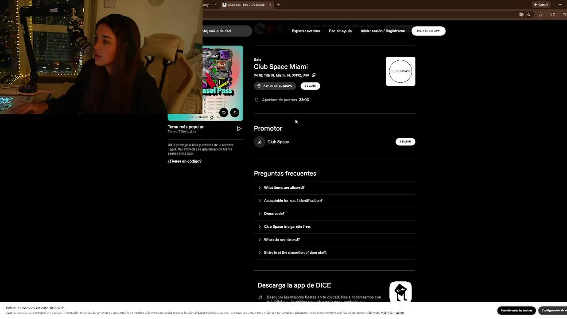The height and width of the screenshot is (319, 567).
Task: Open Explorar eventos in the navigation
Action: point(306,31)
